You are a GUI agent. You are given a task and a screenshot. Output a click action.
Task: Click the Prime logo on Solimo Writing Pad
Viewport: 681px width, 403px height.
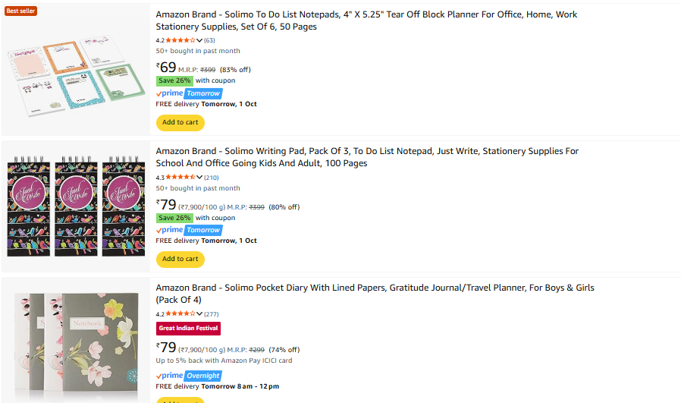click(x=170, y=230)
